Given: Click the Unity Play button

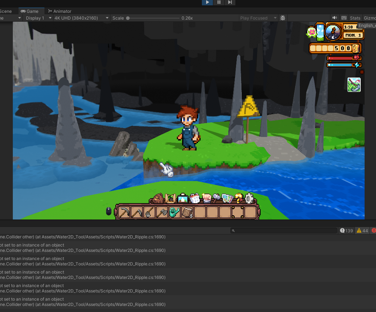Looking at the screenshot, I should (207, 2).
